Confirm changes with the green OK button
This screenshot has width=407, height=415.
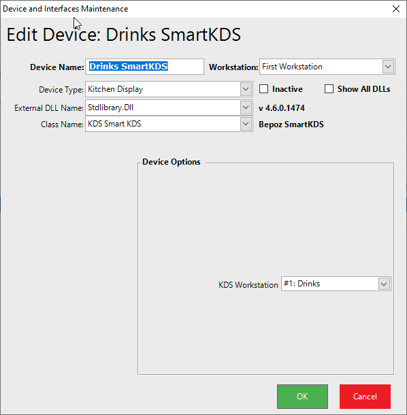click(x=302, y=397)
